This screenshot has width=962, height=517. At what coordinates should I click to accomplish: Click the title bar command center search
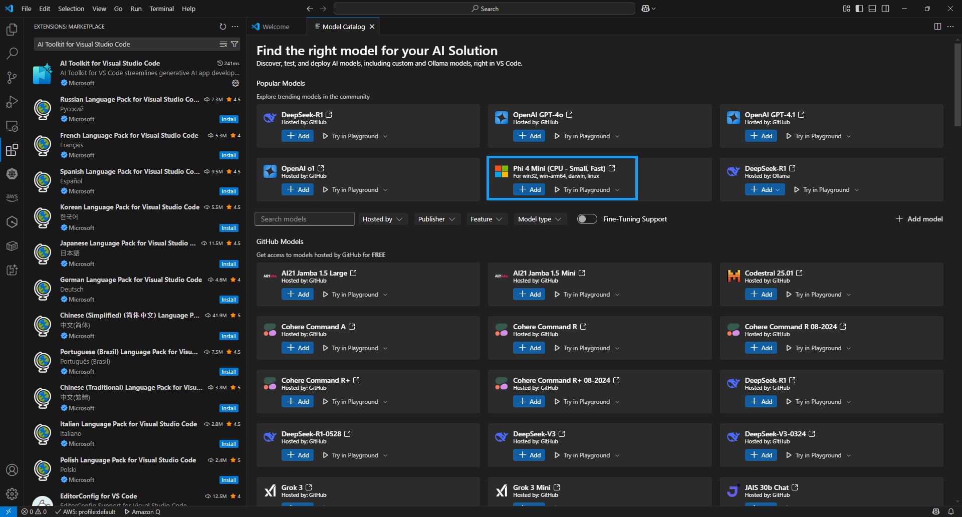click(485, 9)
